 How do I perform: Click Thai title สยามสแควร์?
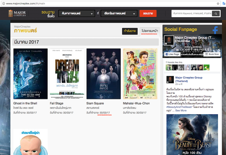[x=93, y=108]
